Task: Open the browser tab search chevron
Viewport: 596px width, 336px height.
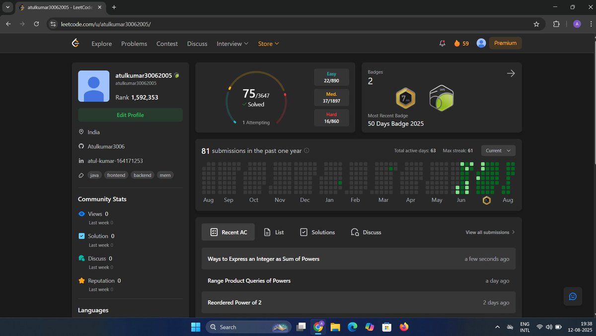Action: pyautogui.click(x=7, y=7)
